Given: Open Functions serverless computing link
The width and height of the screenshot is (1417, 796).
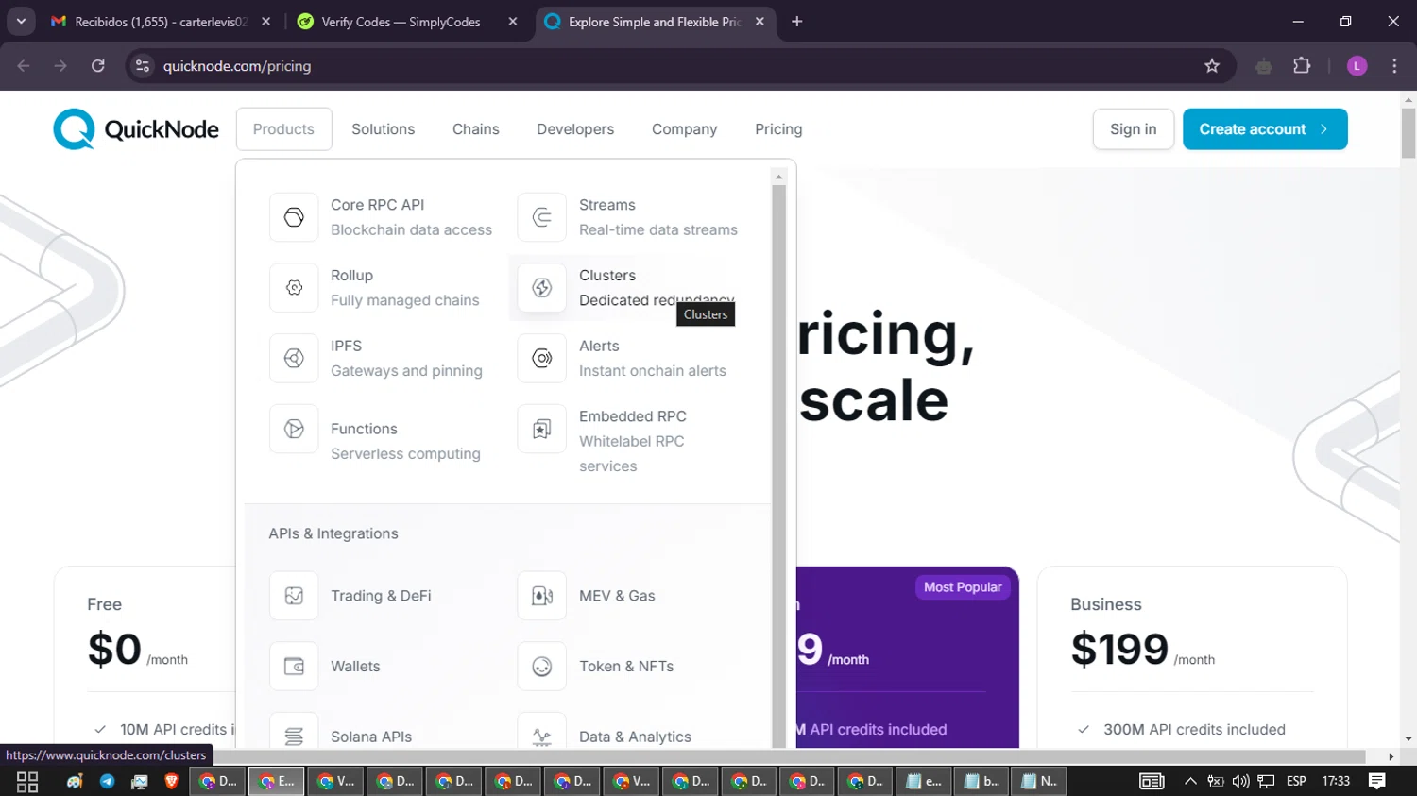Looking at the screenshot, I should coord(405,441).
